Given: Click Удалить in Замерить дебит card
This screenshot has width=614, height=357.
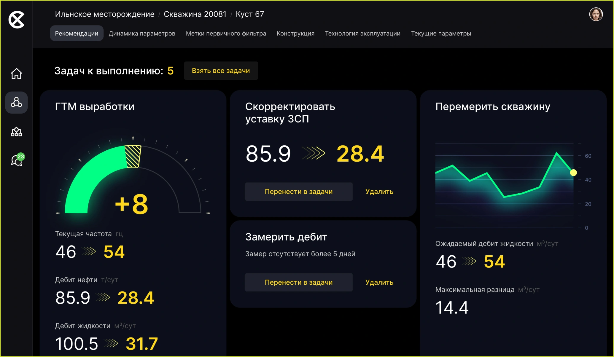Looking at the screenshot, I should point(379,282).
